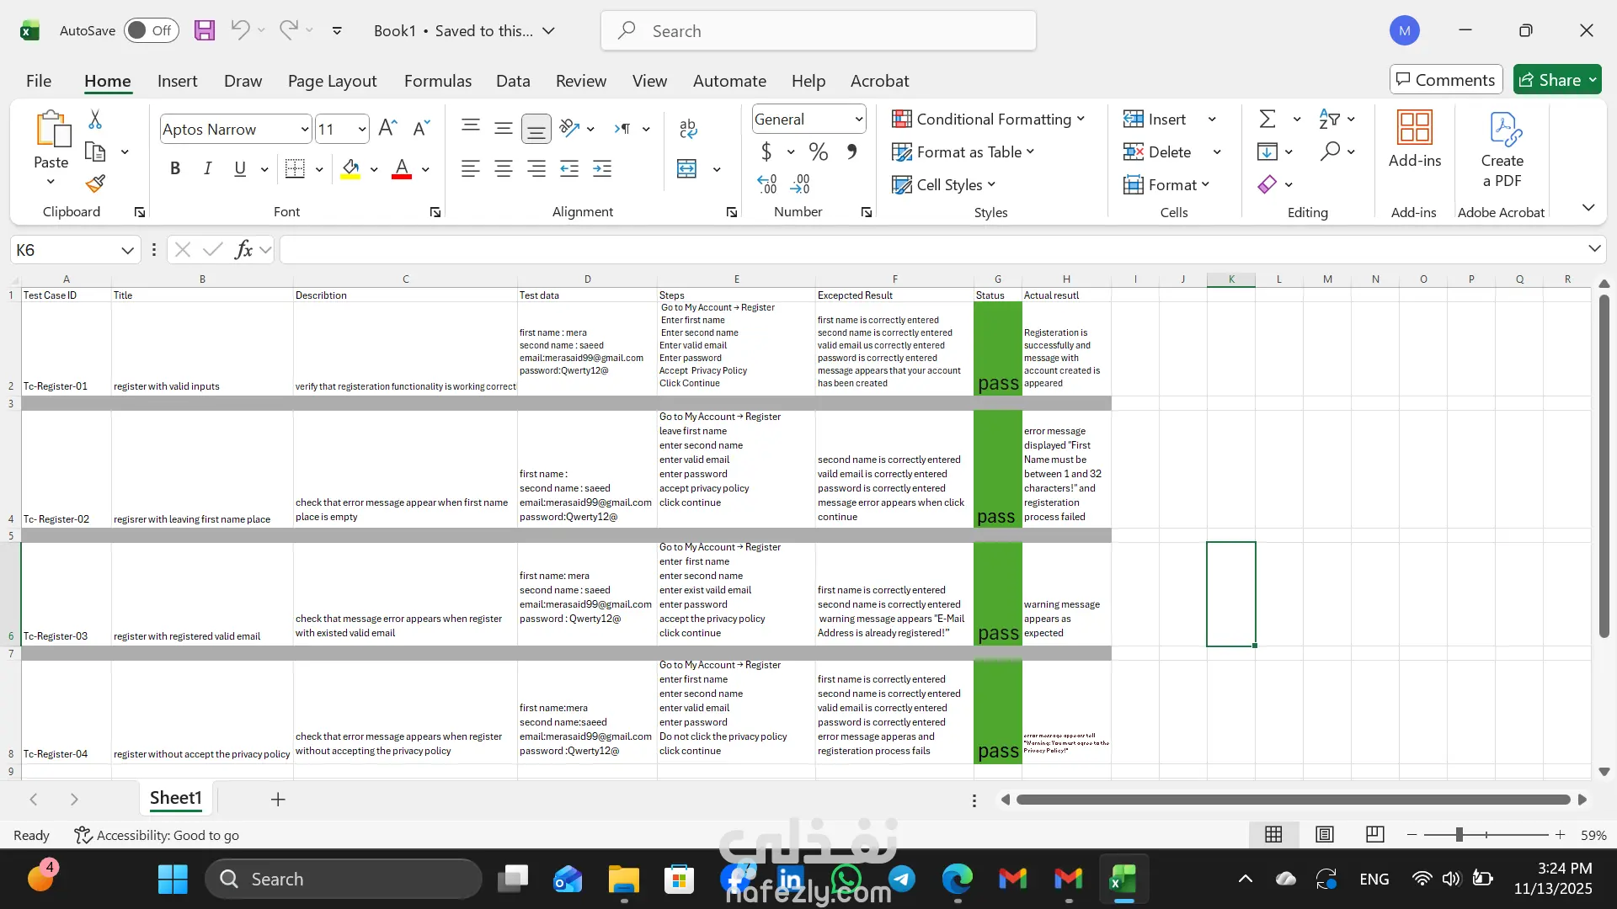Expand the General number format dropdown
This screenshot has width=1617, height=909.
pyautogui.click(x=858, y=120)
